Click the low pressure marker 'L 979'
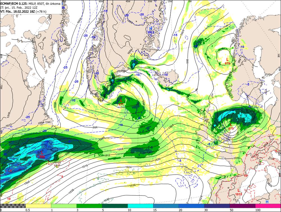281x212 pixels. (227, 61)
